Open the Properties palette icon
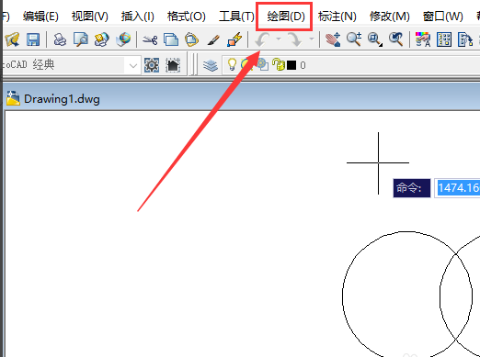This screenshot has width=480, height=357. [x=423, y=39]
